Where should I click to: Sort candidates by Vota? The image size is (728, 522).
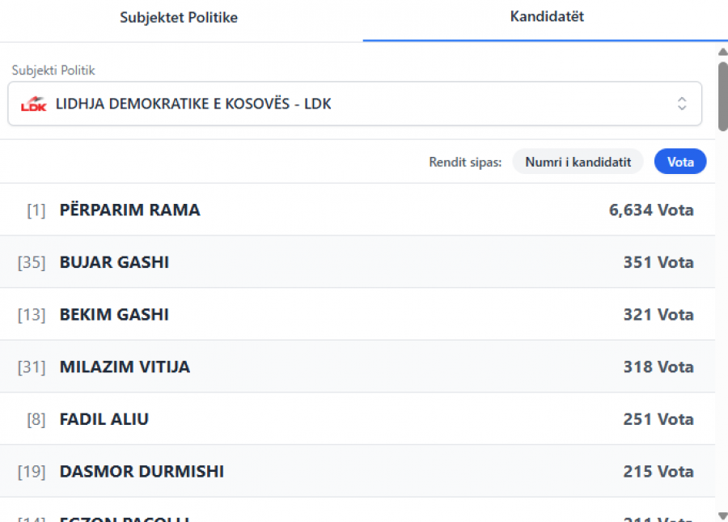[x=680, y=162]
